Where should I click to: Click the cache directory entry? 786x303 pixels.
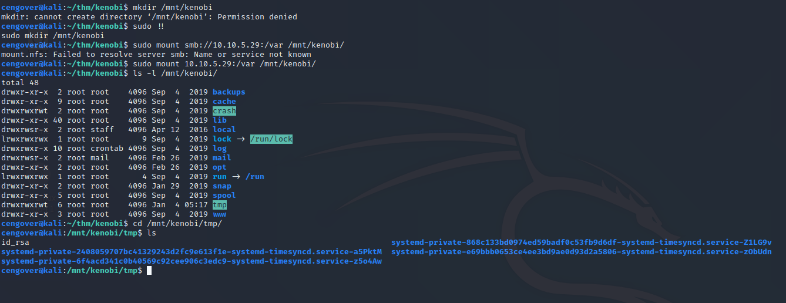point(224,102)
